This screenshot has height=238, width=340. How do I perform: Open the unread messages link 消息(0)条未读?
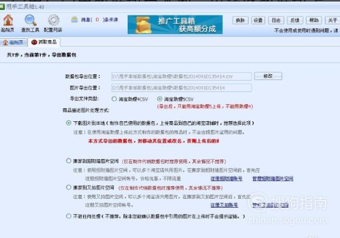(x=100, y=20)
